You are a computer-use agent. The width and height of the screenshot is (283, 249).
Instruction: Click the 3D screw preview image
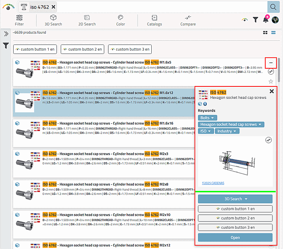click(x=237, y=163)
